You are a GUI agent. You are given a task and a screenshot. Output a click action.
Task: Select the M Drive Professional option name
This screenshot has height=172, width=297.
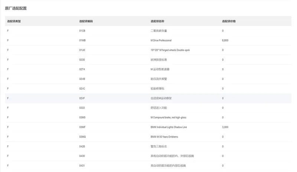click(161, 40)
